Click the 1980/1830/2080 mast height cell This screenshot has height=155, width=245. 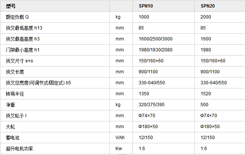[156, 50]
